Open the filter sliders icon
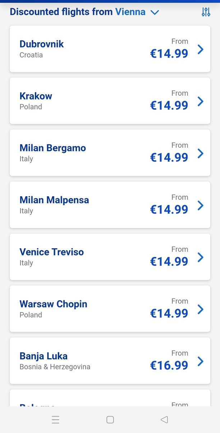This screenshot has width=220, height=433. click(206, 12)
